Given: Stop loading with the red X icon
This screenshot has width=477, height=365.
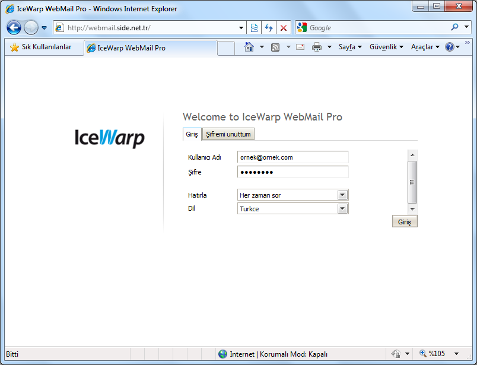Looking at the screenshot, I should pos(284,28).
